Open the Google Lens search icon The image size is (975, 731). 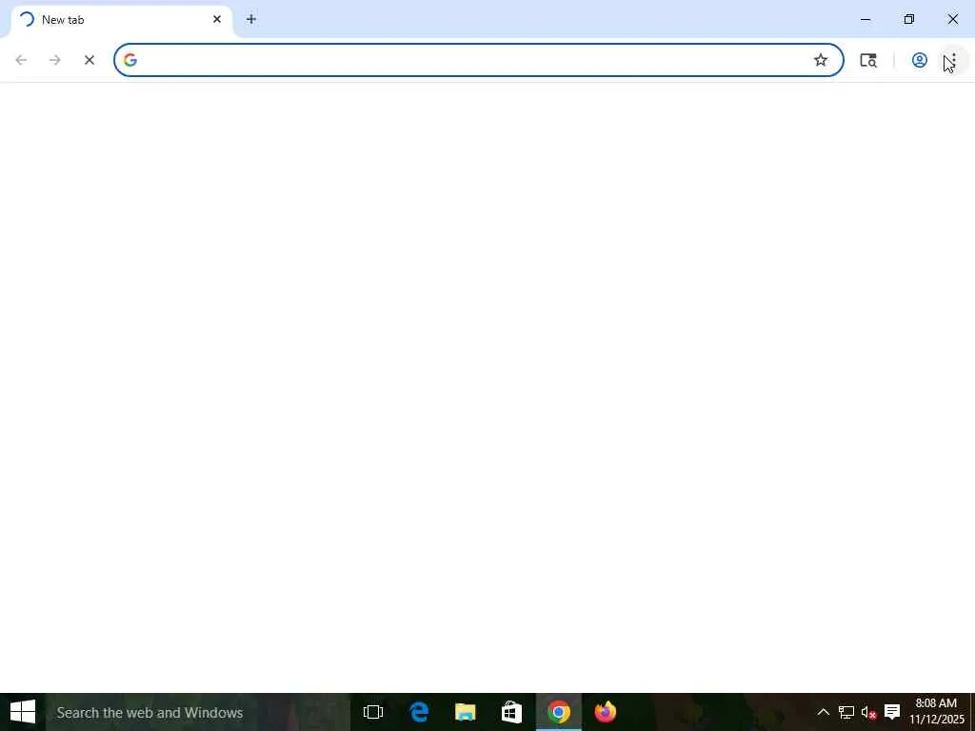(868, 60)
